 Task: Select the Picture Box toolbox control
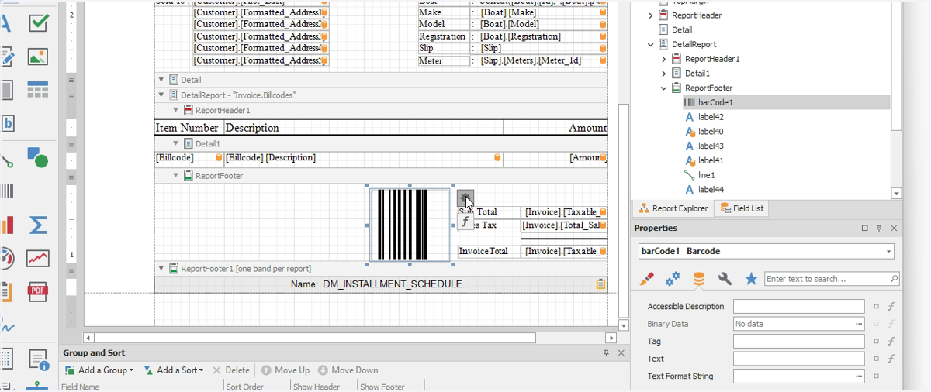pos(37,57)
